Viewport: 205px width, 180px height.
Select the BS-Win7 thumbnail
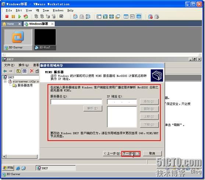click(x=45, y=40)
